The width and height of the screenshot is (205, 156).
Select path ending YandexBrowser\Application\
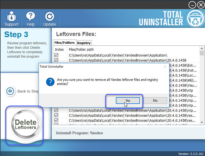coord(118,55)
